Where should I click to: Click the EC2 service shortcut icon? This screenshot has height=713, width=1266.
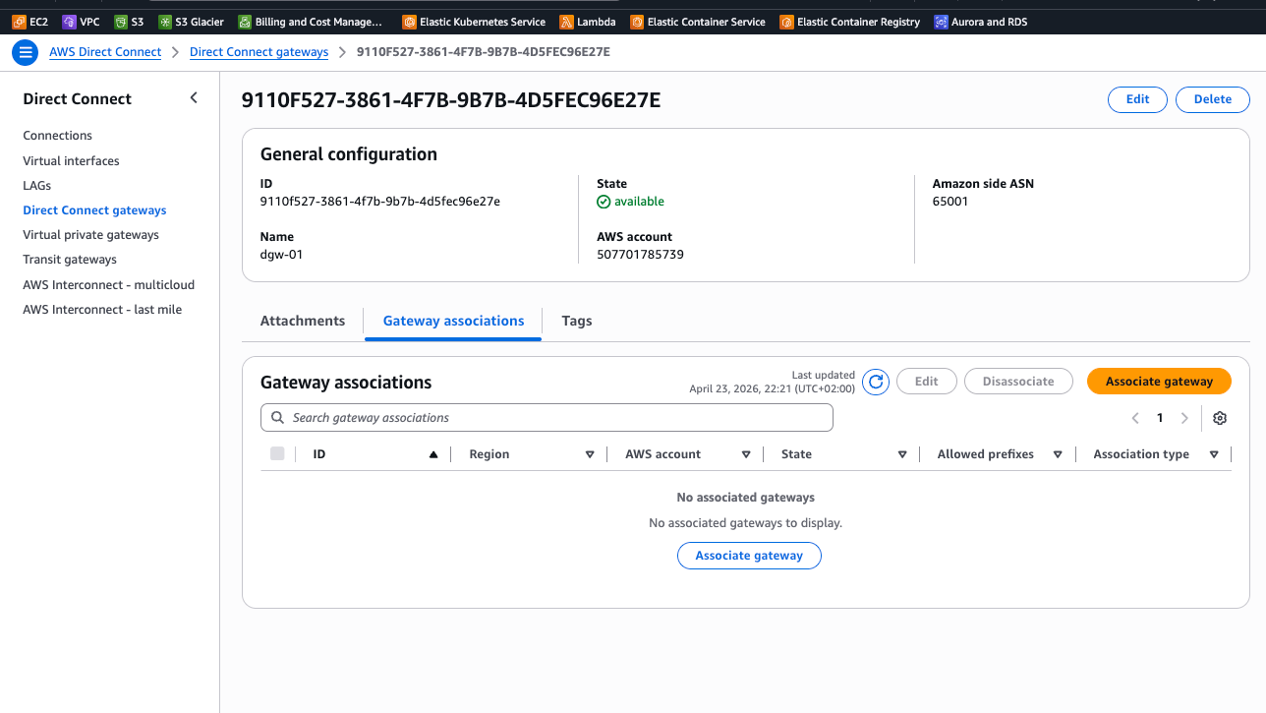(x=20, y=22)
